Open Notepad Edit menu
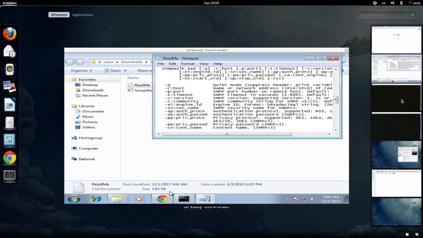 point(173,63)
